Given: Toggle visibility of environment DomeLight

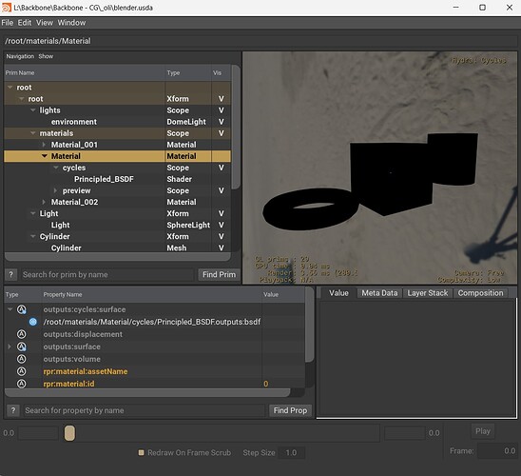Looking at the screenshot, I should coord(221,122).
